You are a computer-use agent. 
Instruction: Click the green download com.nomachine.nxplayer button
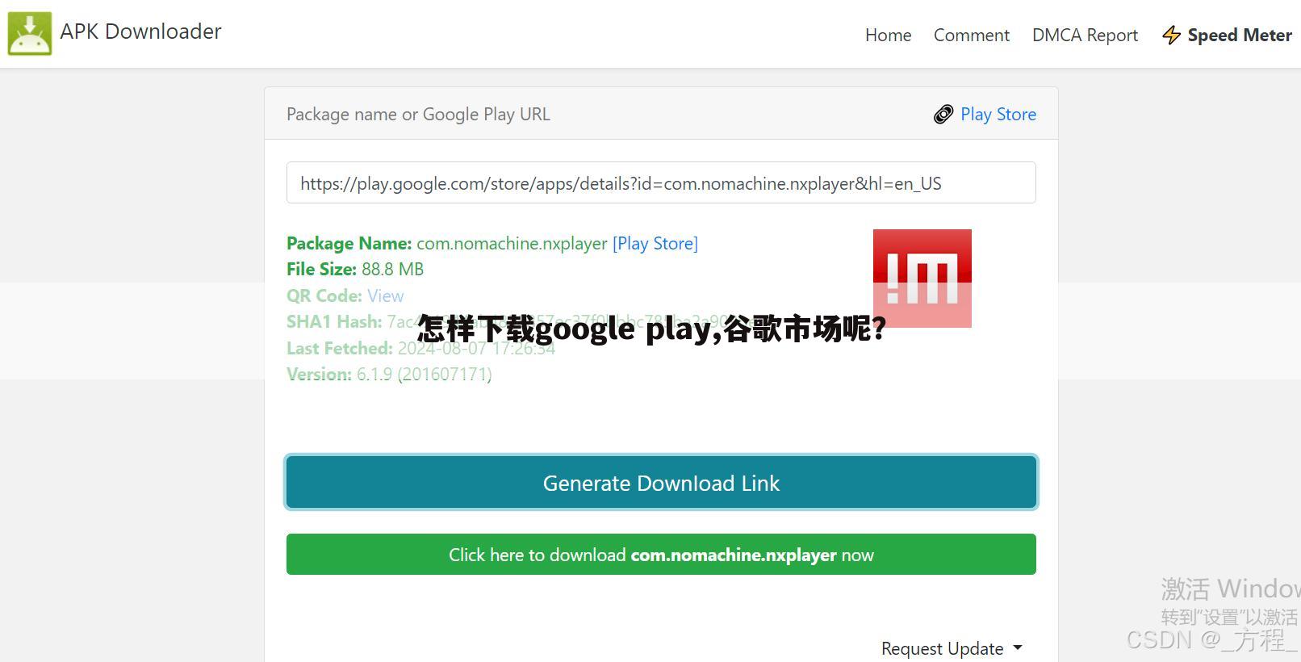661,555
